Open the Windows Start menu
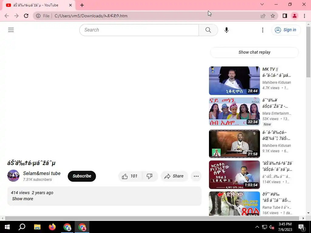 coord(7,227)
